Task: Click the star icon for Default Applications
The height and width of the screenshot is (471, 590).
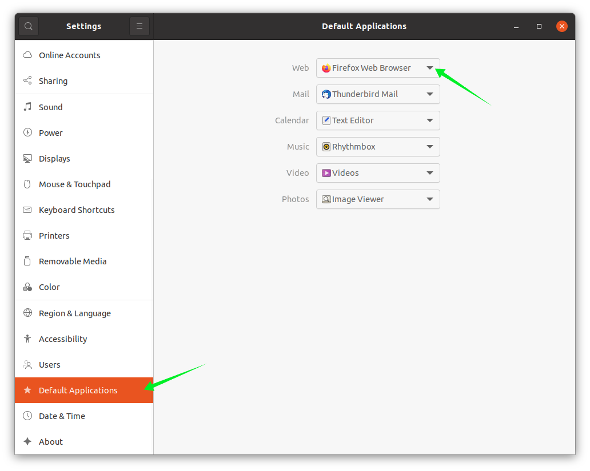Action: click(27, 390)
